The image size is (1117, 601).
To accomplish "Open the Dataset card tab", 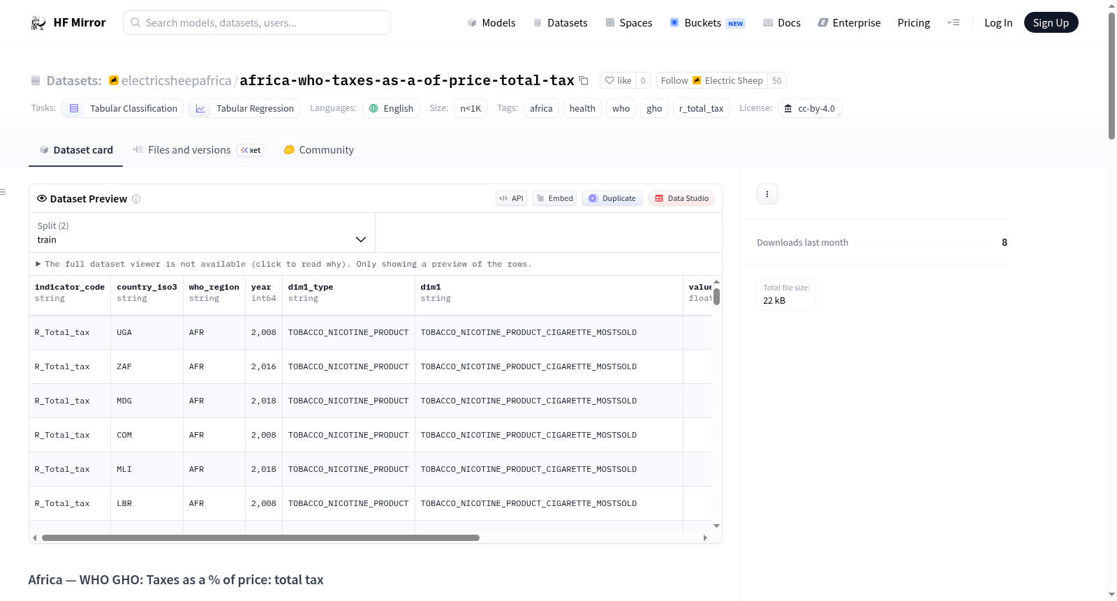I will [x=75, y=150].
